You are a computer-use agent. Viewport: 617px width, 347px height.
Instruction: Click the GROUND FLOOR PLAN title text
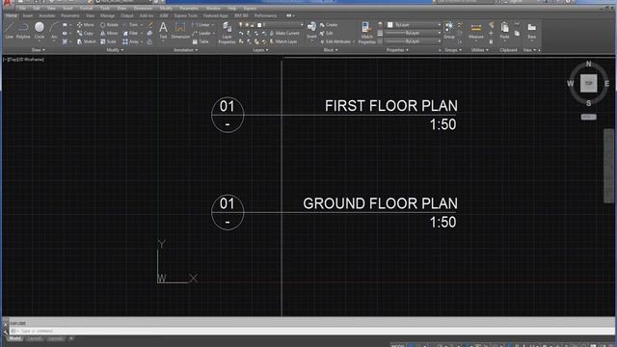(x=380, y=203)
